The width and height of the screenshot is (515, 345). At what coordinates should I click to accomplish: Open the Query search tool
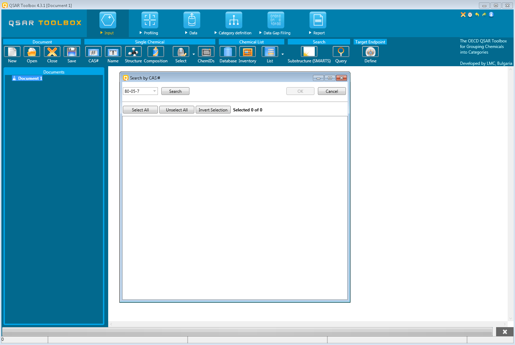(x=341, y=52)
